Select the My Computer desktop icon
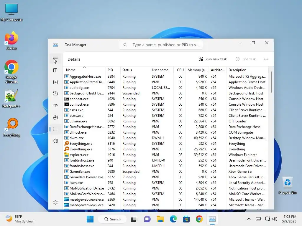302x226 pixels. (x=12, y=12)
